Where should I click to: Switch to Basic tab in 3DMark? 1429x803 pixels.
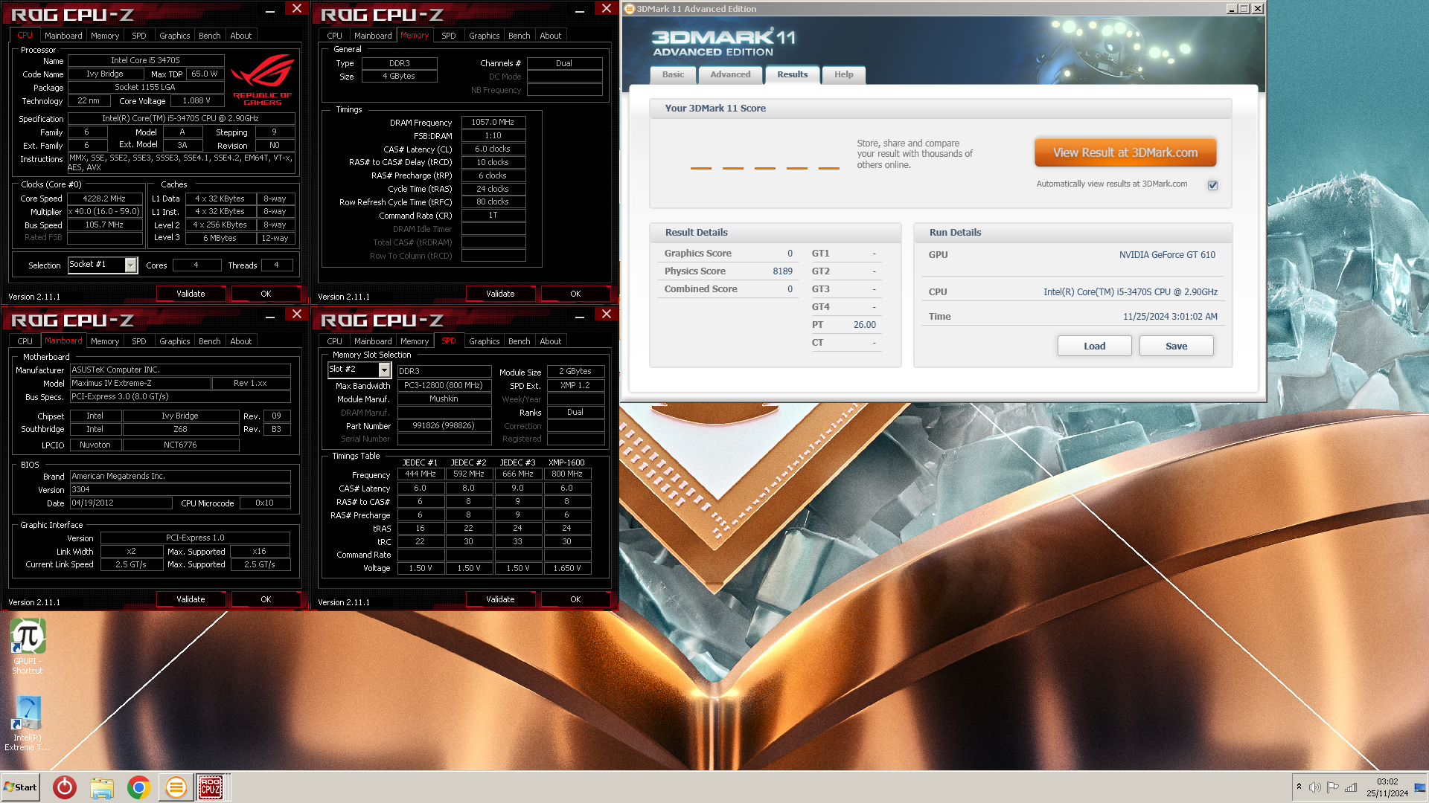coord(673,74)
